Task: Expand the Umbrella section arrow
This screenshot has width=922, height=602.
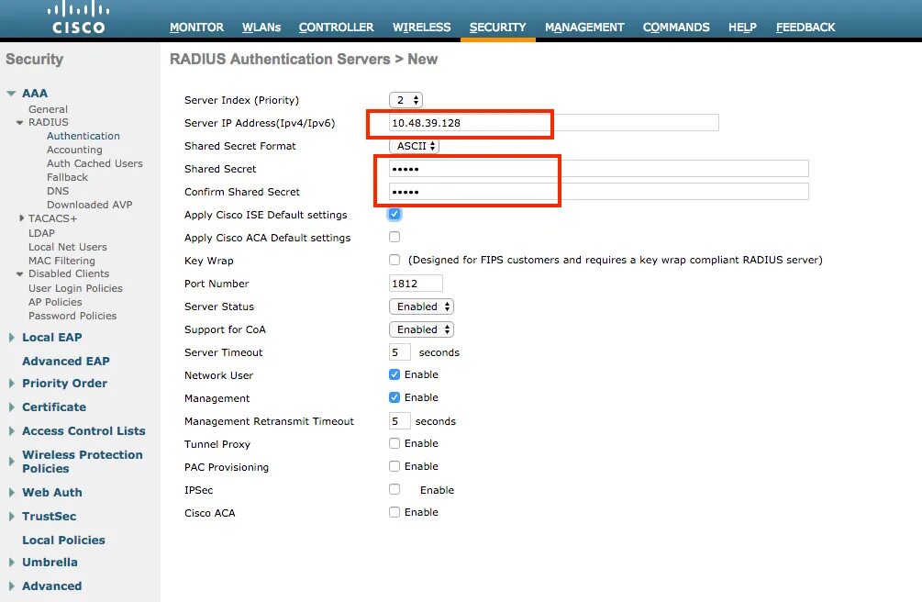Action: (x=12, y=562)
